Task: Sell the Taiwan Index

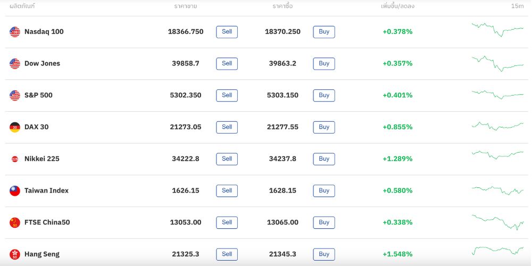Action: pos(227,190)
